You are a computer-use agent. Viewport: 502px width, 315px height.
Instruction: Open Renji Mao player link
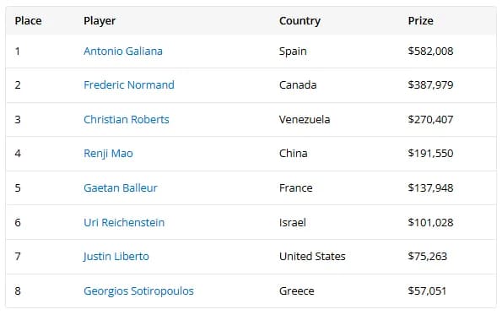(x=108, y=154)
